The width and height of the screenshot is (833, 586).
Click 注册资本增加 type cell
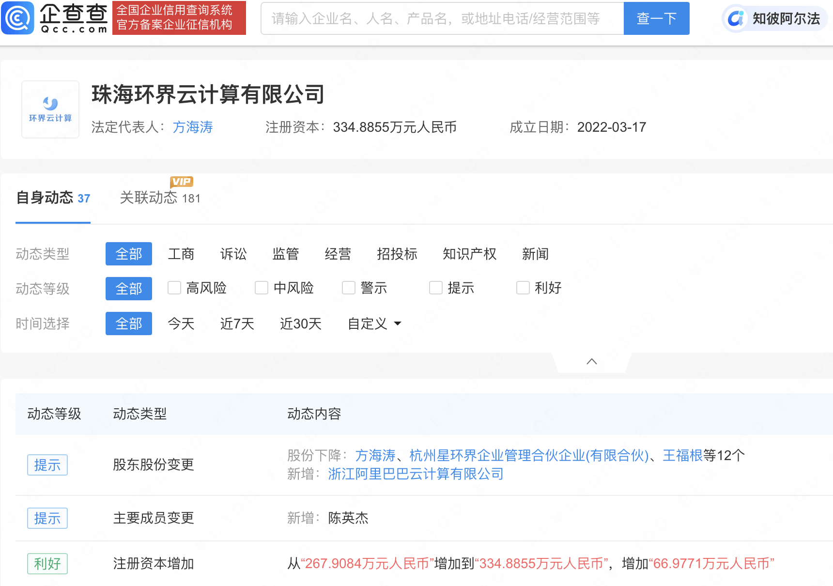pyautogui.click(x=154, y=564)
